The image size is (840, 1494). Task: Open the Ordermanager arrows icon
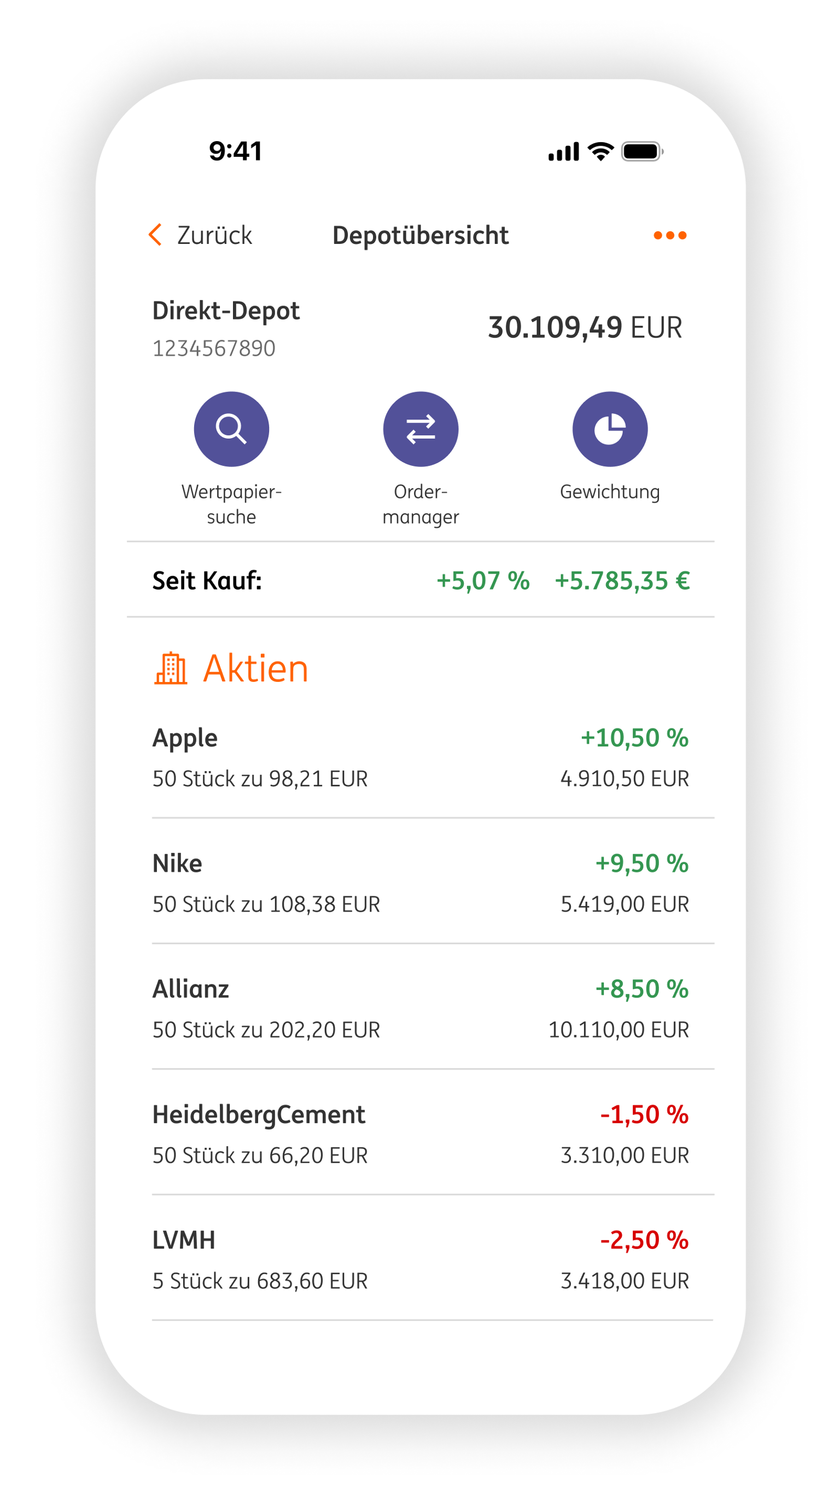coord(421,429)
